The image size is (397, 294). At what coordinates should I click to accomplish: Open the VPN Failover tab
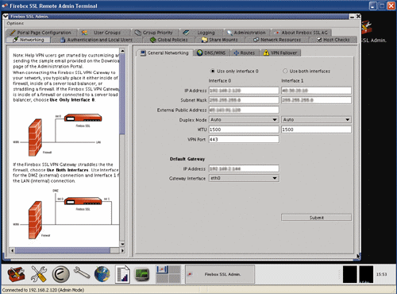pos(280,52)
